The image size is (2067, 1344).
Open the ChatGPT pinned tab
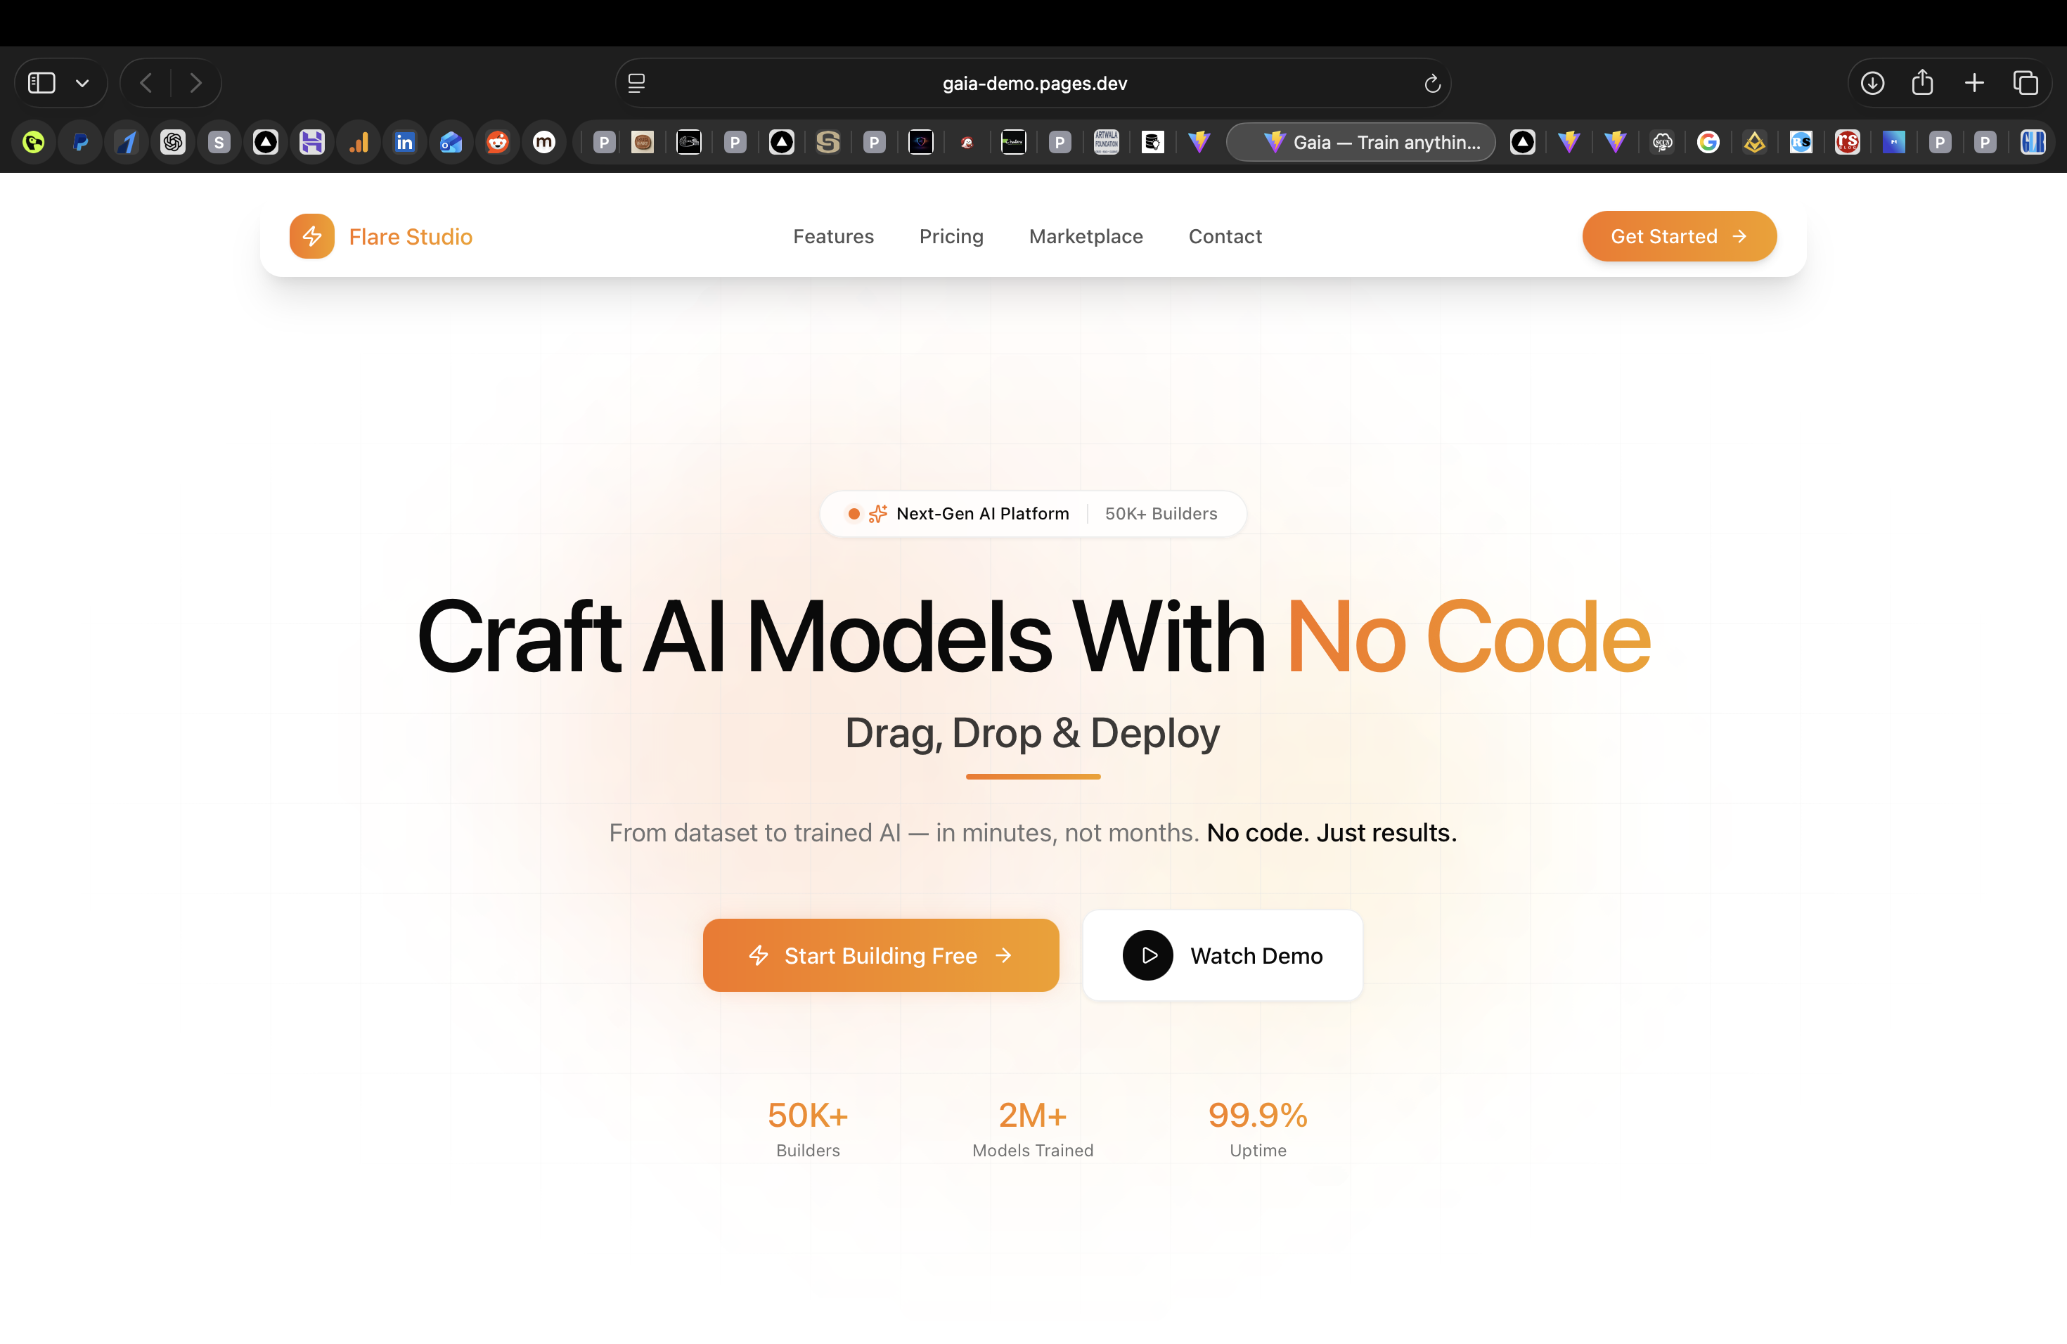[173, 141]
